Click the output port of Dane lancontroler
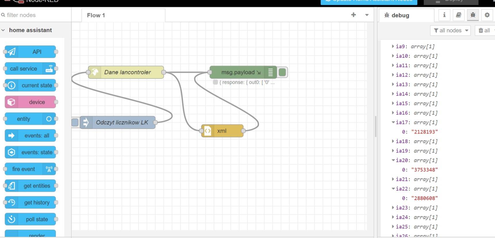The width and height of the screenshot is (495, 238). coord(164,72)
